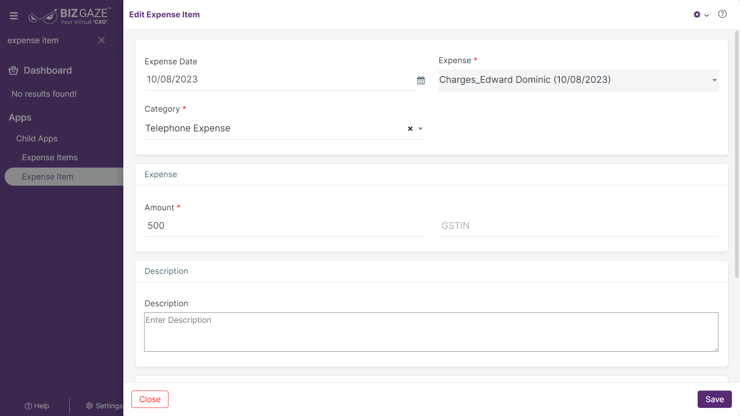
Task: Click the Save button
Action: tap(714, 399)
